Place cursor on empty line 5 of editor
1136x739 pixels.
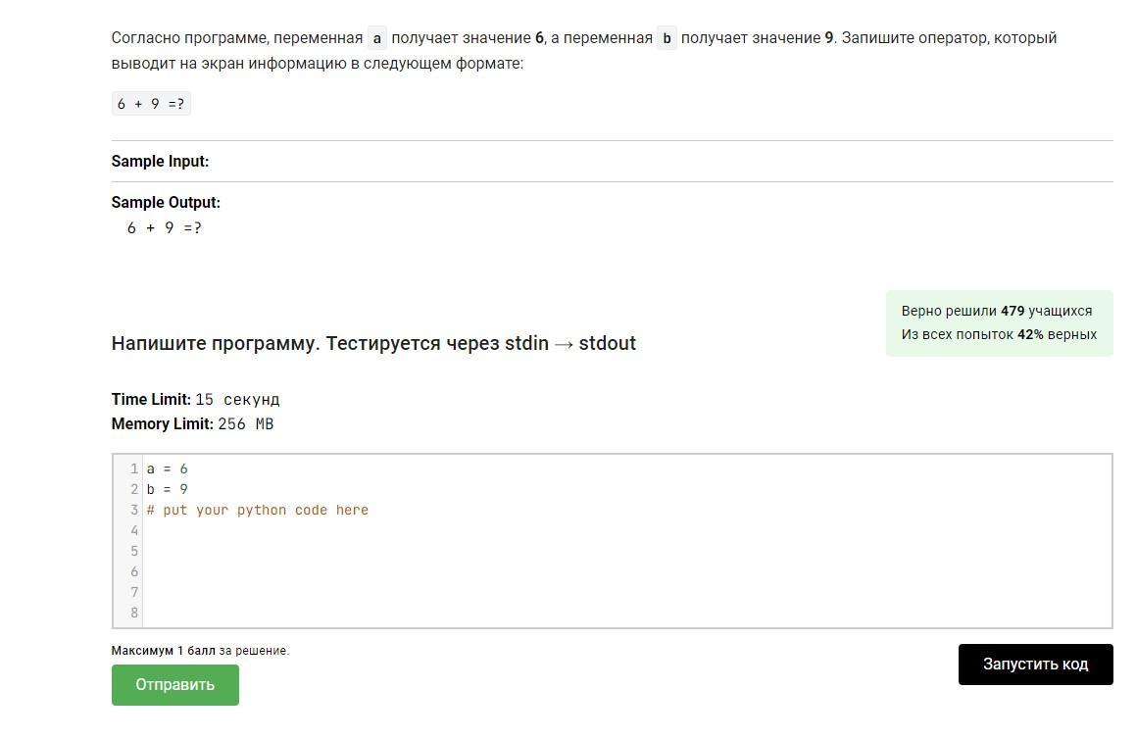[x=626, y=551]
